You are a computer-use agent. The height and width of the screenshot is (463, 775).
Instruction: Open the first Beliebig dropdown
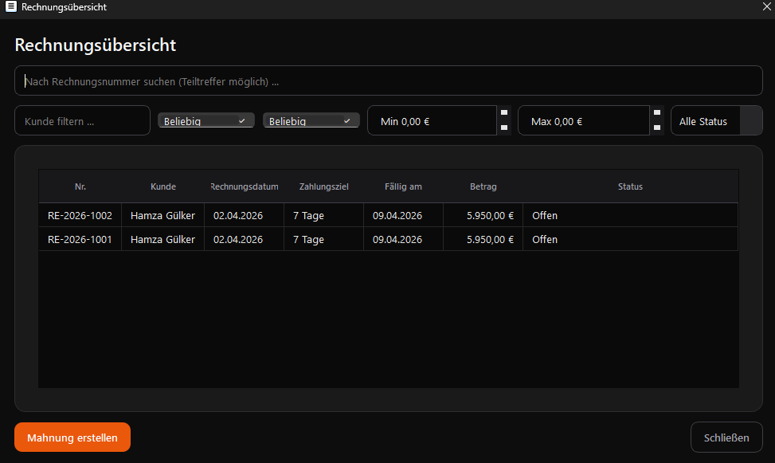tap(206, 121)
